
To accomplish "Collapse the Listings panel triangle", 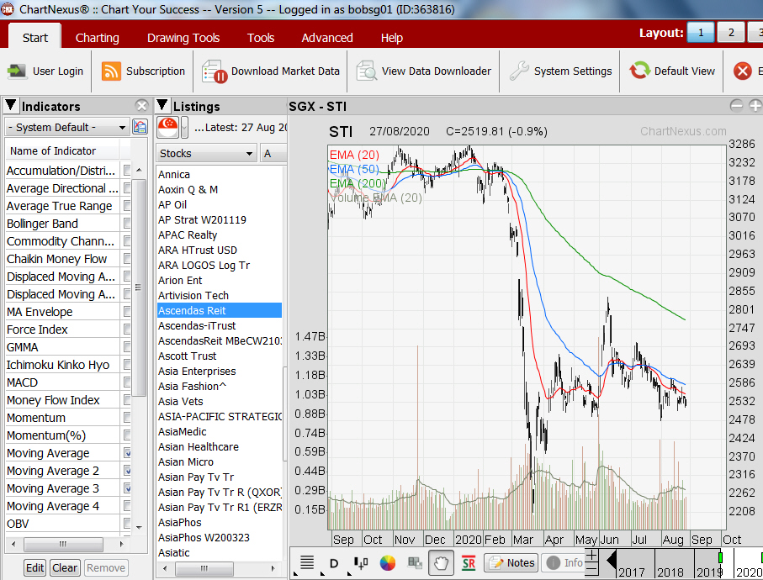I will pos(162,106).
